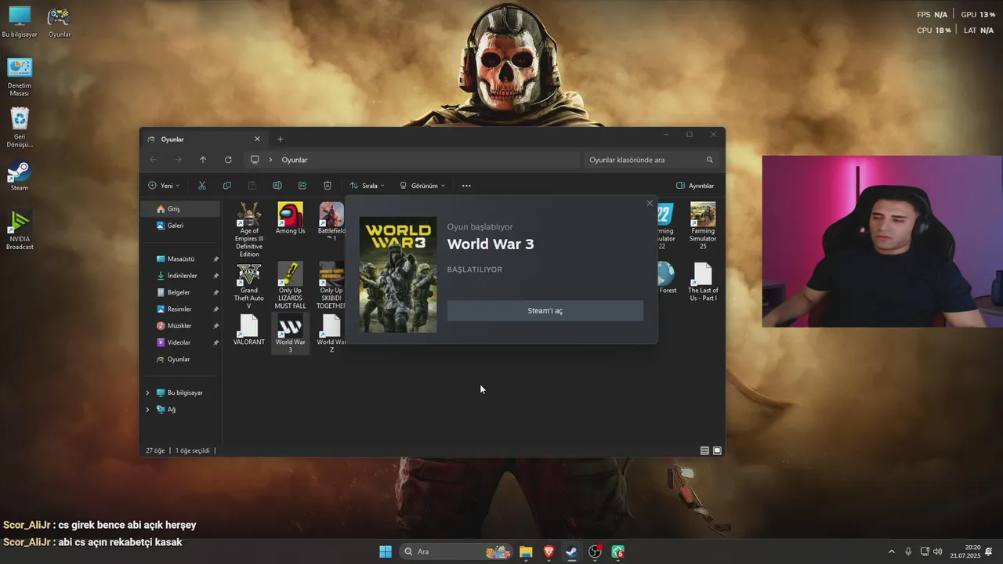Open the Oyunlar desktop shortcut
Image resolution: width=1003 pixels, height=564 pixels.
click(x=59, y=22)
